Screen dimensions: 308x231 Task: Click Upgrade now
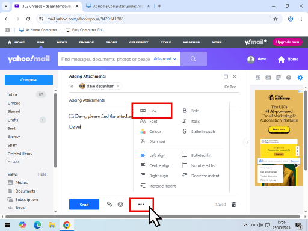click(x=288, y=42)
